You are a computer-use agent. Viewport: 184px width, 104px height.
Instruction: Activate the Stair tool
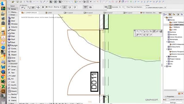pos(13,36)
